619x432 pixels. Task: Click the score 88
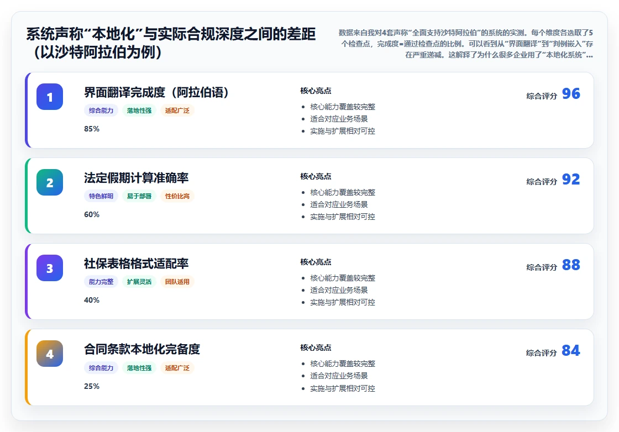(571, 265)
